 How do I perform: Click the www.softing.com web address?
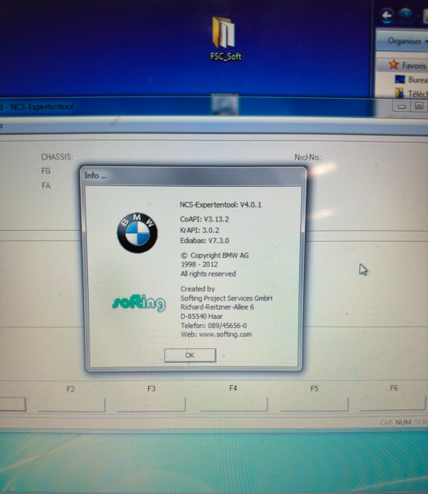click(x=225, y=334)
